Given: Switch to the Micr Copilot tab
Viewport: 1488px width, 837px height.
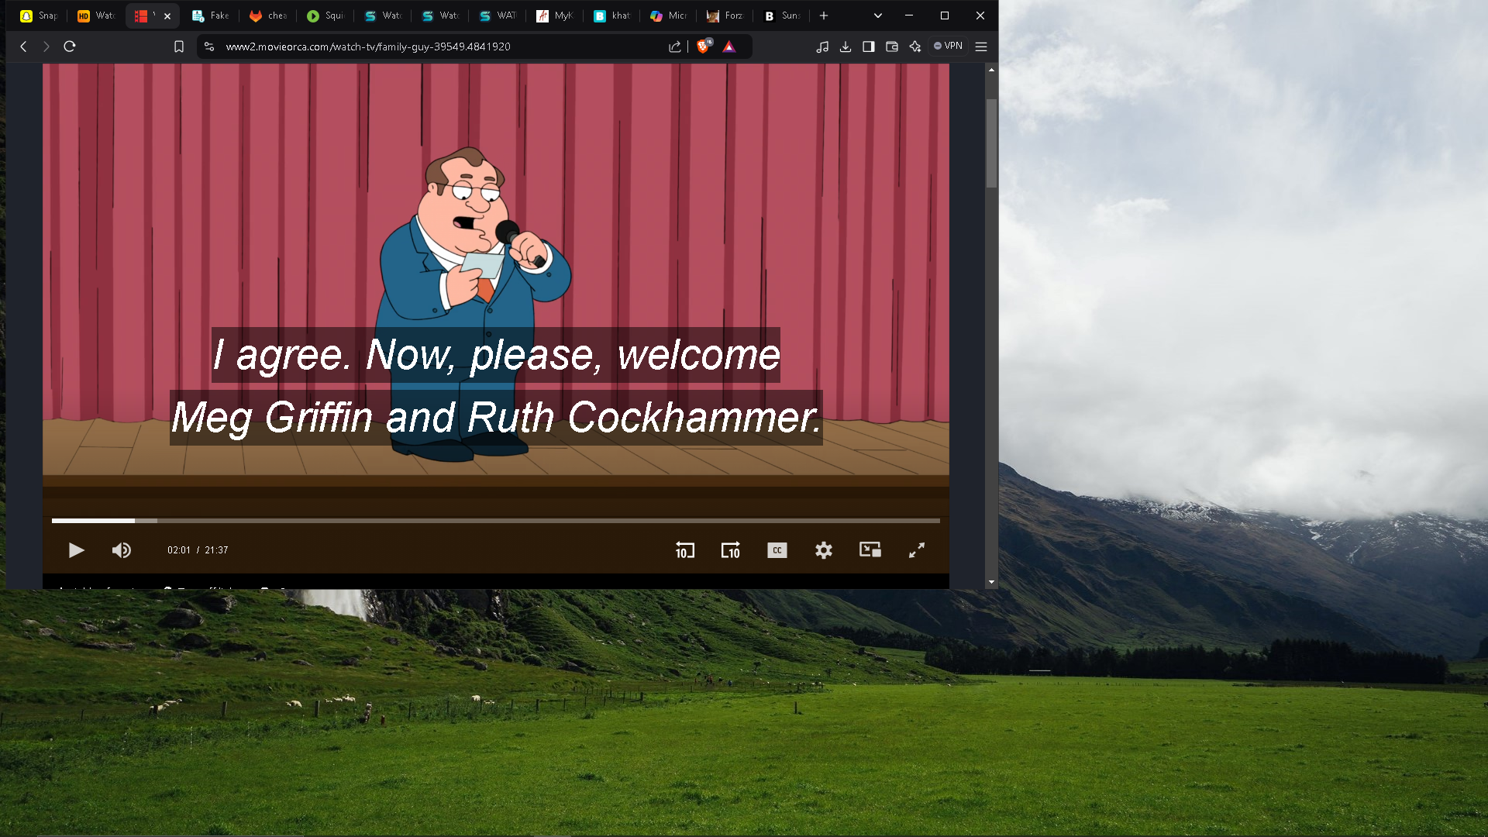Looking at the screenshot, I should point(670,15).
